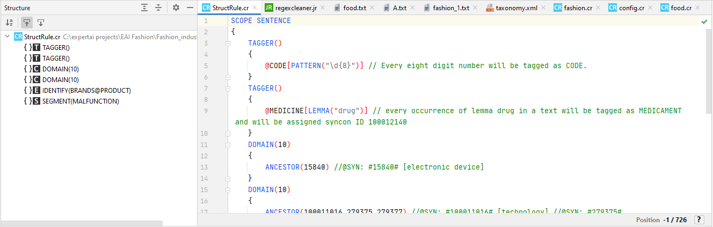Select IDENTIFY(BRANDS@PRODUCT) in Structure tree
The image size is (713, 227).
pyautogui.click(x=86, y=90)
